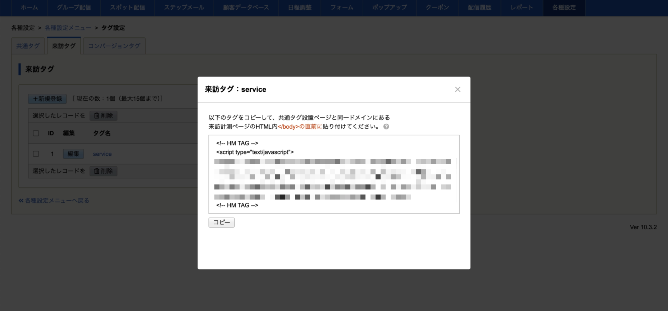Click the </body>の直前に red text
Screen dimensions: 668x311
(x=300, y=127)
